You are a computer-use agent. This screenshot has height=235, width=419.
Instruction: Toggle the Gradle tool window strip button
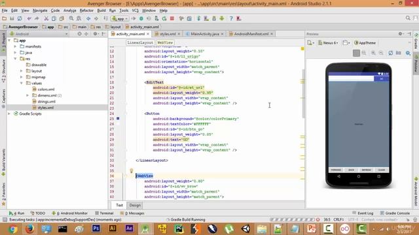click(x=416, y=41)
